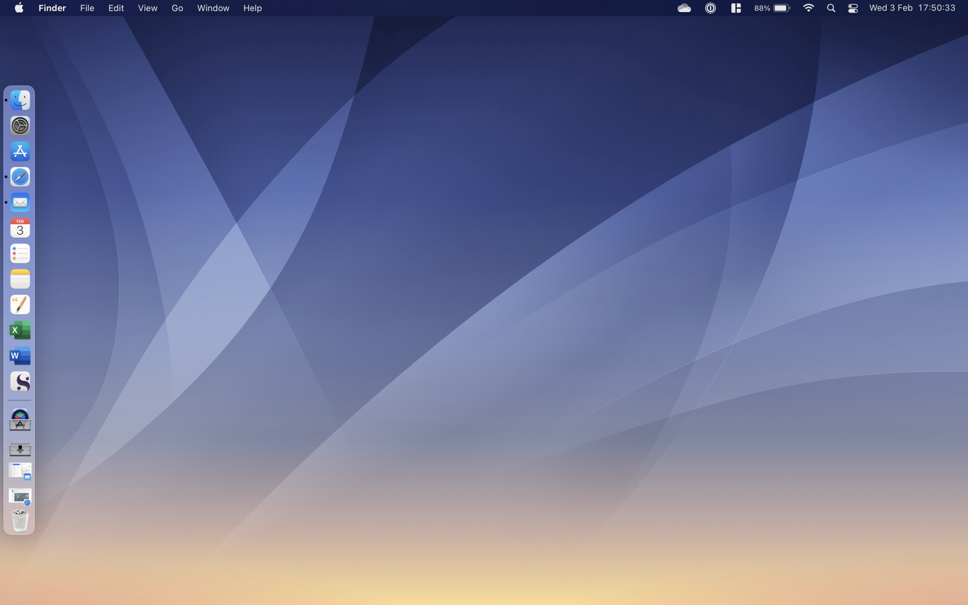Screen dimensions: 968x605
Task: Open the Notes app icon
Action: [x=20, y=279]
